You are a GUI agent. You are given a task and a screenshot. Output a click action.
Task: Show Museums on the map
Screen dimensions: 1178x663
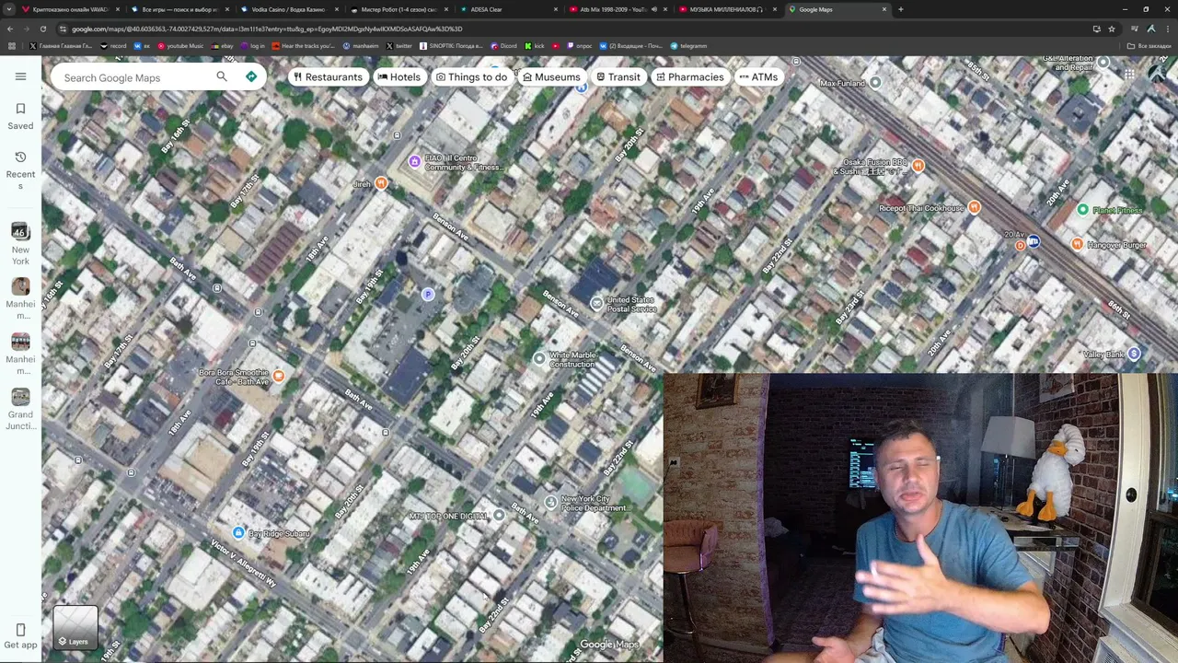[551, 77]
